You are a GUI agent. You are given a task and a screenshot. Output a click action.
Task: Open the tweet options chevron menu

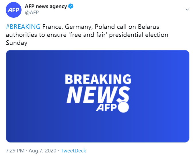[x=187, y=9]
